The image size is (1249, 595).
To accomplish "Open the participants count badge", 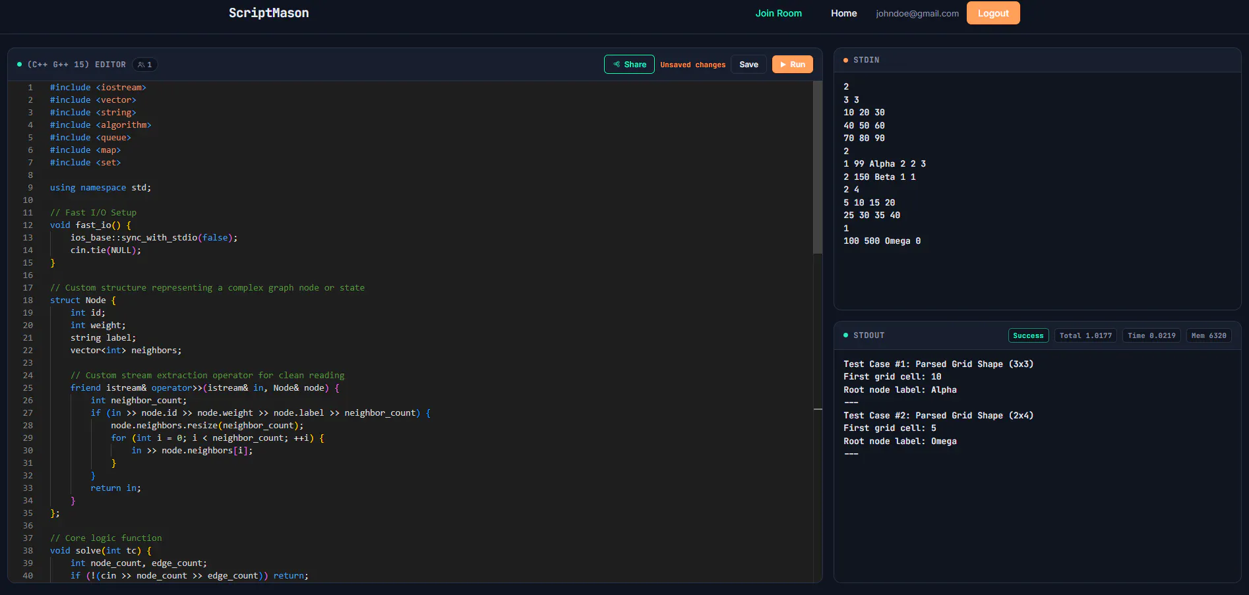I will click(145, 65).
